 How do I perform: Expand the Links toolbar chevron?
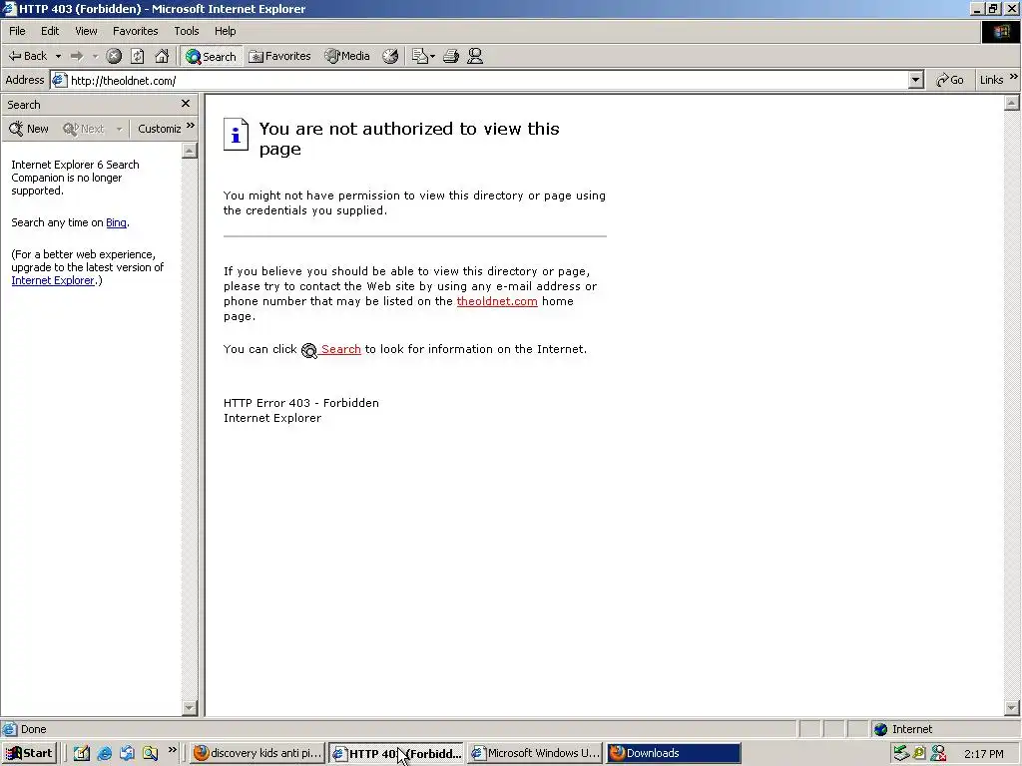point(1014,77)
